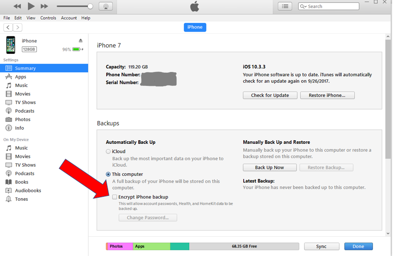Viewport: 393px width, 256px height.
Task: Select the blue iPhone device tab
Action: pos(195,27)
